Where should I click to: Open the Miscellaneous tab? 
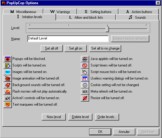click(x=23, y=12)
